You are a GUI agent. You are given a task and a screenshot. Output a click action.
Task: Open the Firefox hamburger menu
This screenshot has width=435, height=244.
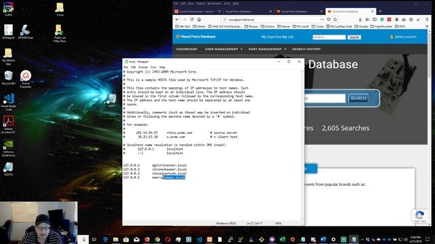pyautogui.click(x=427, y=20)
